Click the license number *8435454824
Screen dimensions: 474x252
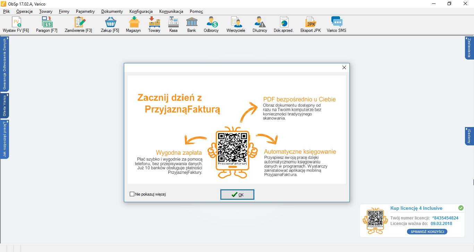pyautogui.click(x=445, y=218)
